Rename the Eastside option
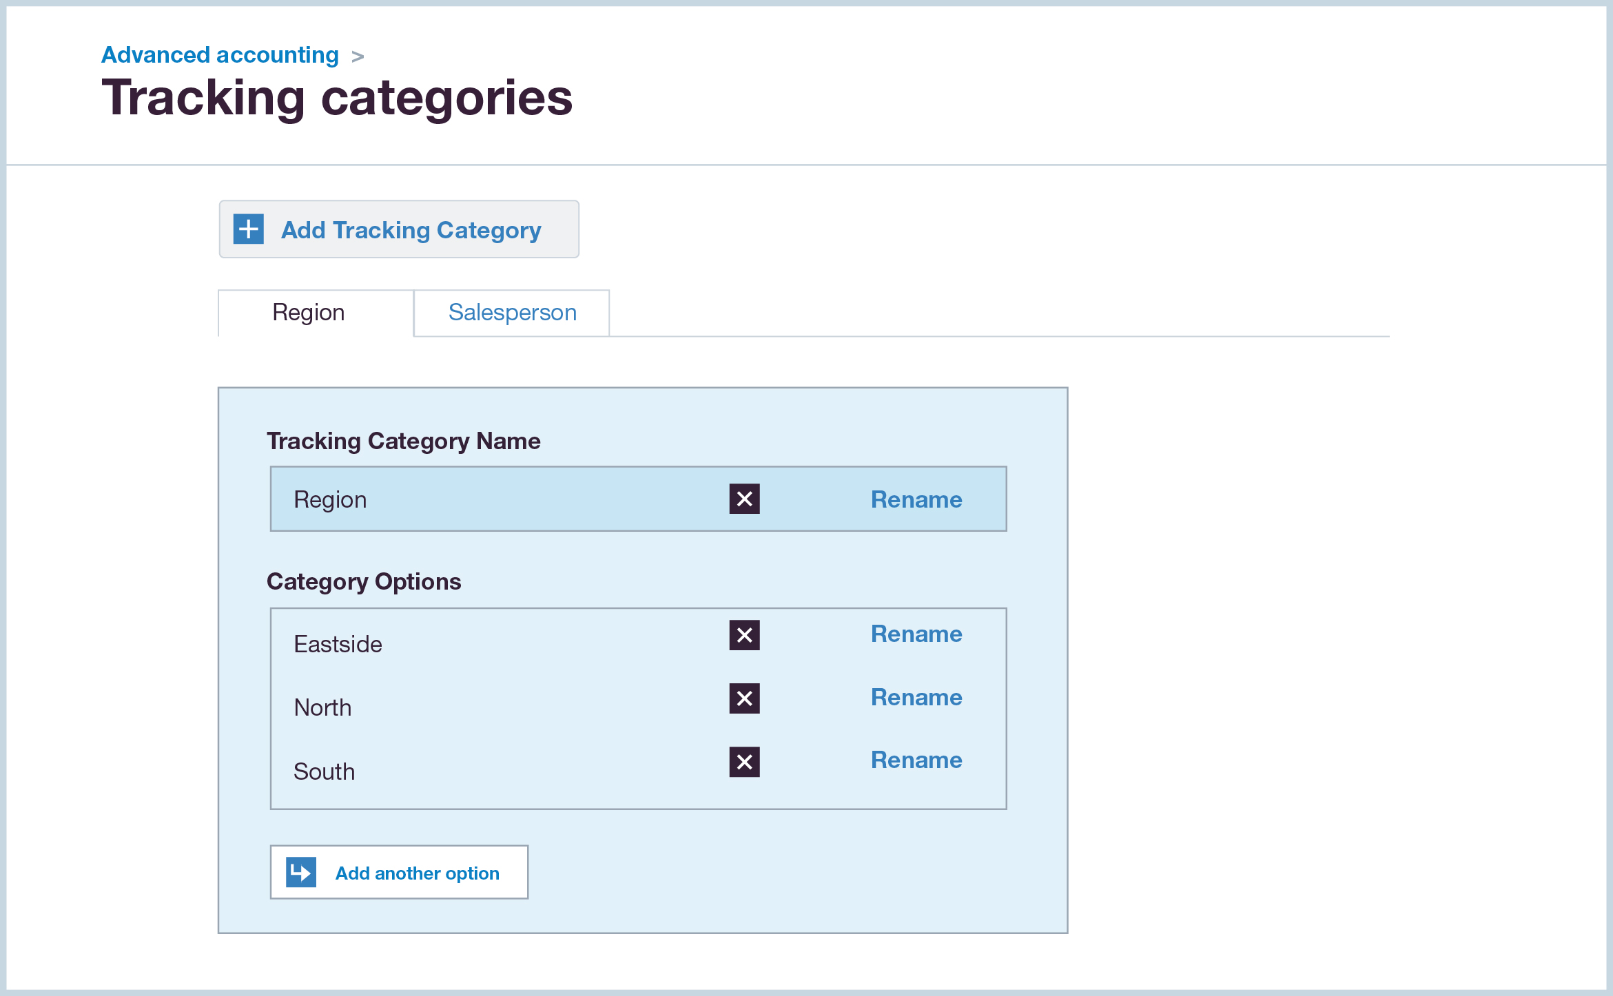Viewport: 1613px width, 996px height. 916,634
